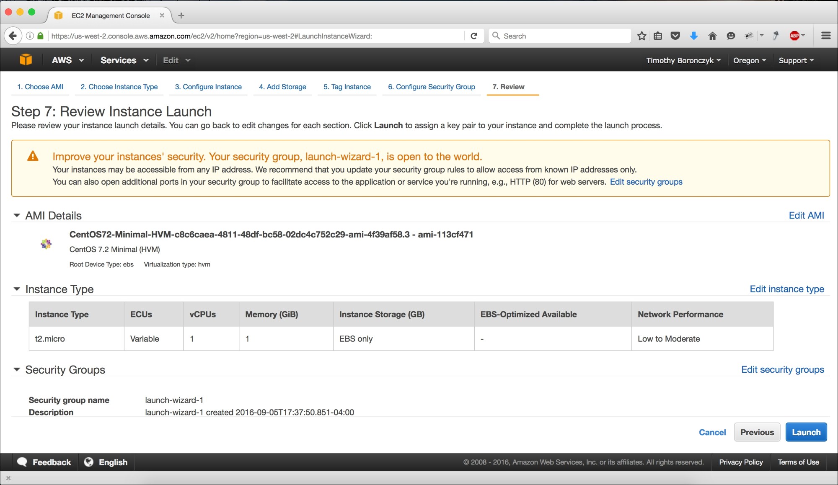The image size is (838, 485).
Task: Click the AWS home cube logo
Action: tap(25, 59)
